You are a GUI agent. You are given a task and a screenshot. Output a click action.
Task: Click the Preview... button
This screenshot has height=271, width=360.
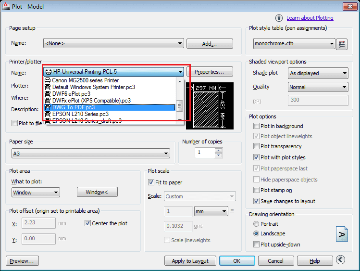pyautogui.click(x=22, y=261)
